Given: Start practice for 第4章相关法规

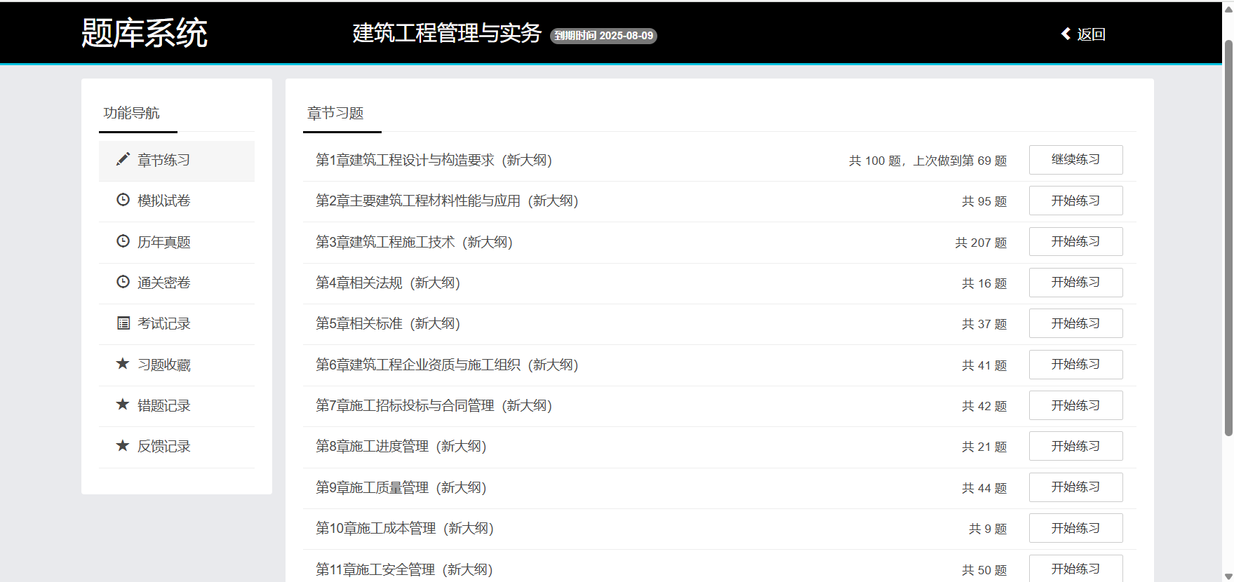Looking at the screenshot, I should point(1075,283).
